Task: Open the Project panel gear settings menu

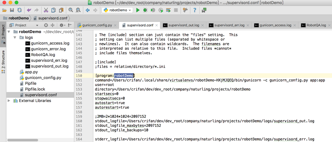Action: [62, 25]
